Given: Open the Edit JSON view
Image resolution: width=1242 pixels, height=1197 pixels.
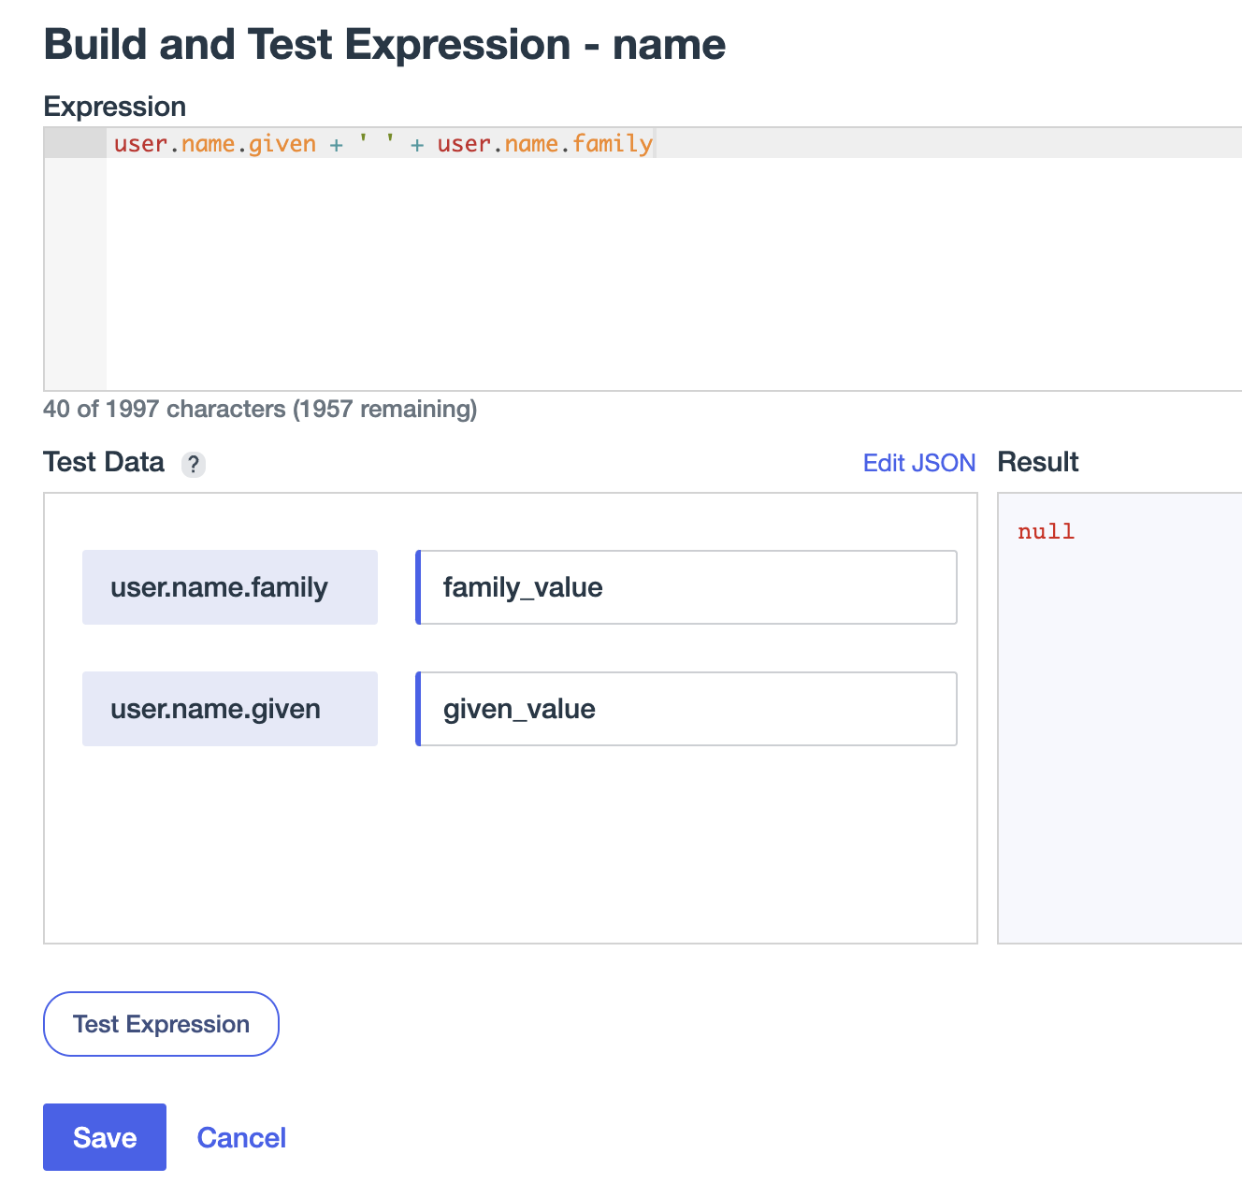Looking at the screenshot, I should click(919, 463).
